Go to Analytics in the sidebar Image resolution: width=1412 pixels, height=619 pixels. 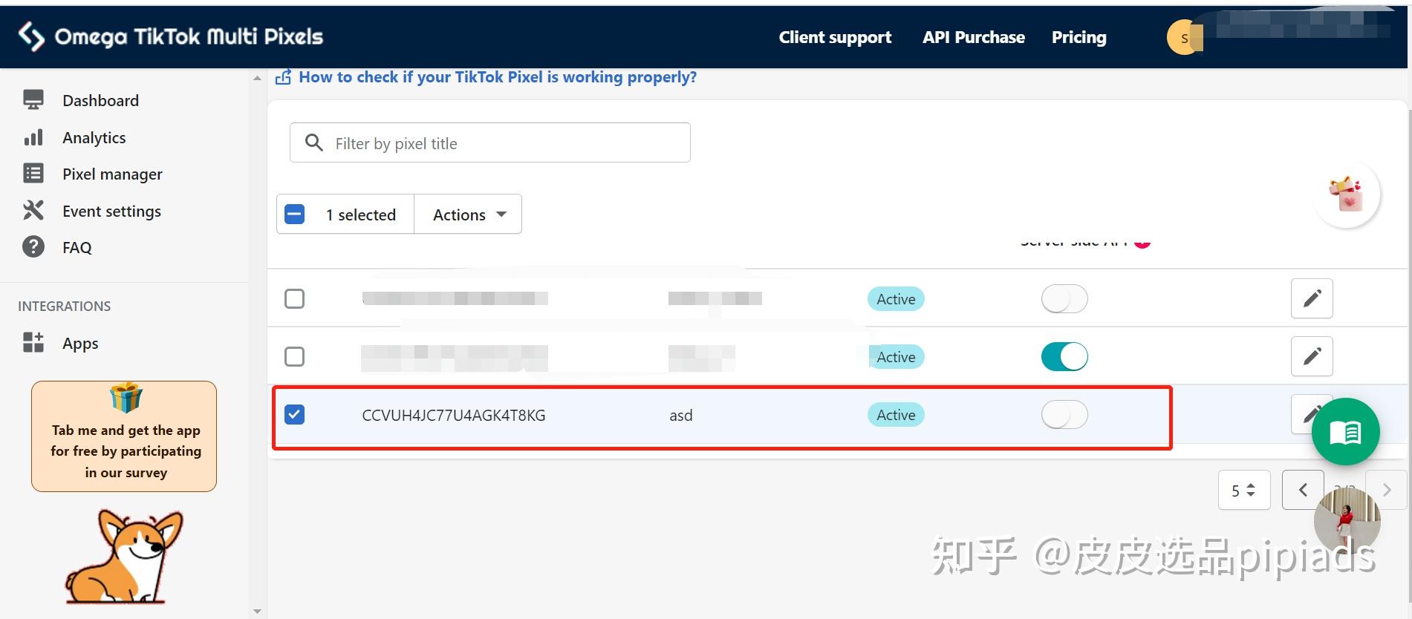[x=94, y=137]
